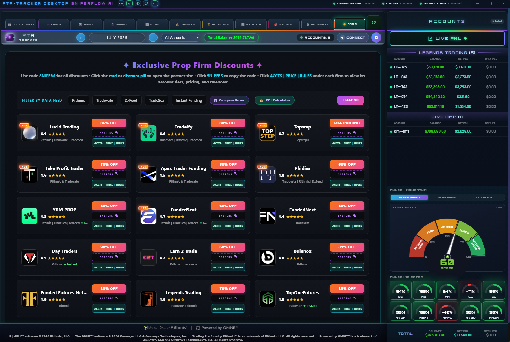This screenshot has height=342, width=510.
Task: Click the Earn 2 Trade logo
Action: pyautogui.click(x=149, y=257)
